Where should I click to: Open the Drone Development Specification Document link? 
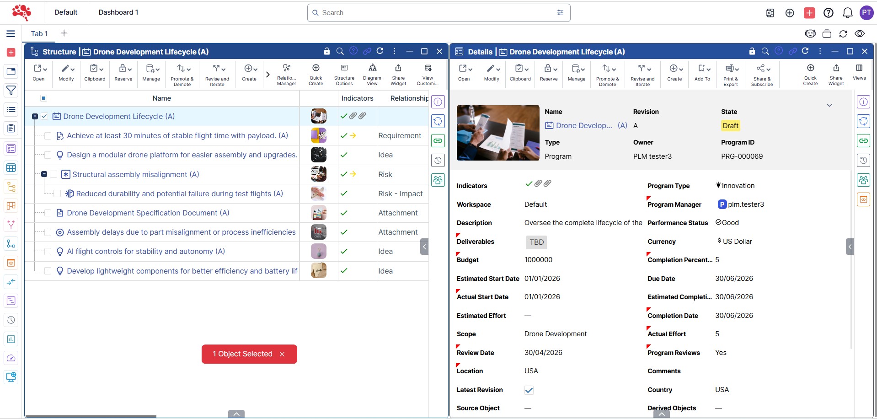click(x=148, y=213)
